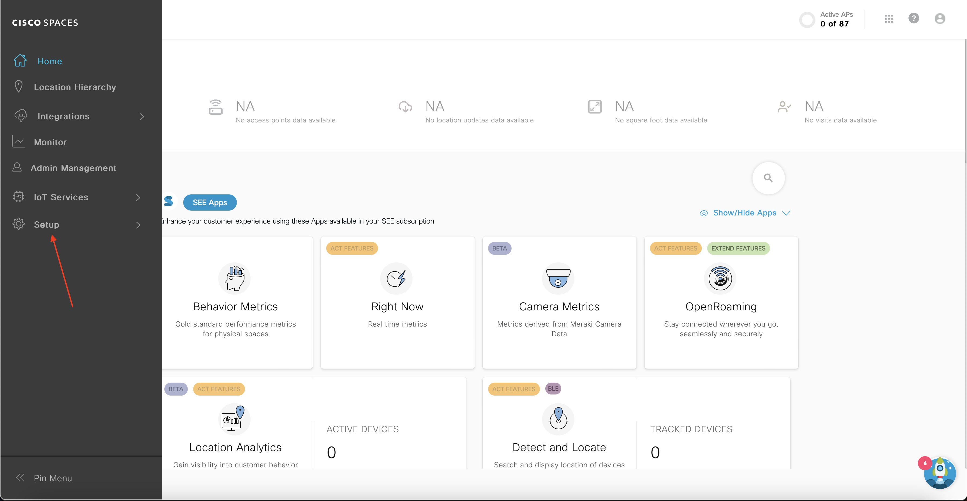Image resolution: width=967 pixels, height=501 pixels.
Task: Click the Behavior Metrics title
Action: 235,307
